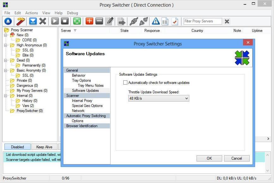The height and width of the screenshot is (183, 274).
Task: Confirm settings with the OK button
Action: pyautogui.click(x=209, y=158)
